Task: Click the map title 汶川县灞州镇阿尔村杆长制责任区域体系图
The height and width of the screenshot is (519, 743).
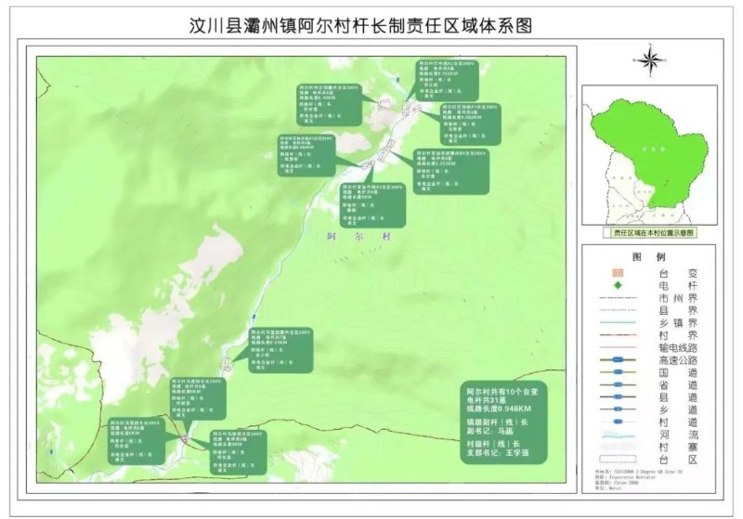Action: click(x=360, y=26)
